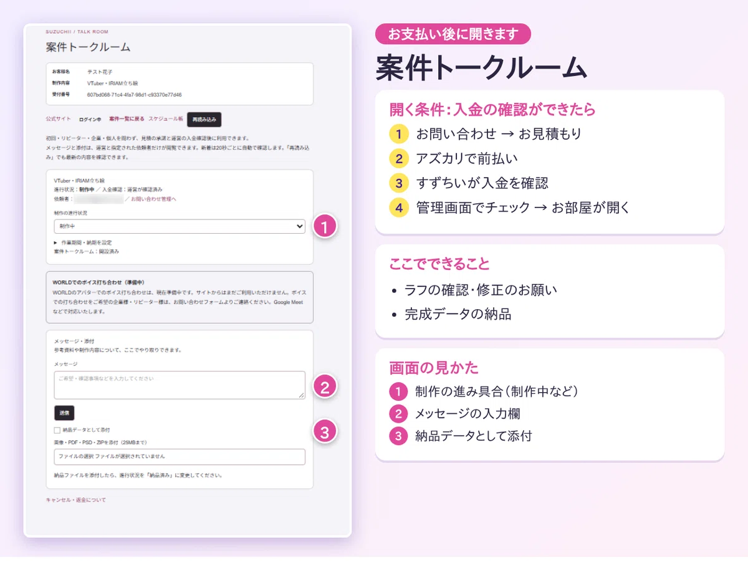
Task: Click the 再読み込み button
Action: pos(204,119)
